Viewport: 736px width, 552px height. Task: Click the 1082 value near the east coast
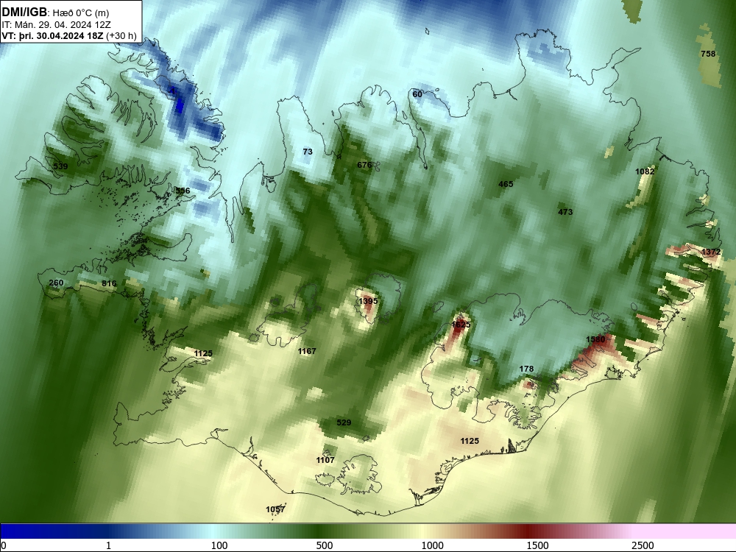(x=645, y=171)
